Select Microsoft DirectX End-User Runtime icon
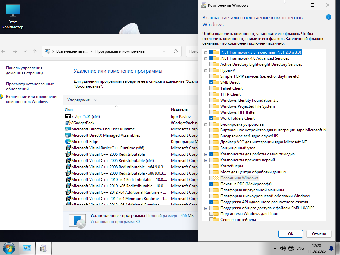 point(68,129)
